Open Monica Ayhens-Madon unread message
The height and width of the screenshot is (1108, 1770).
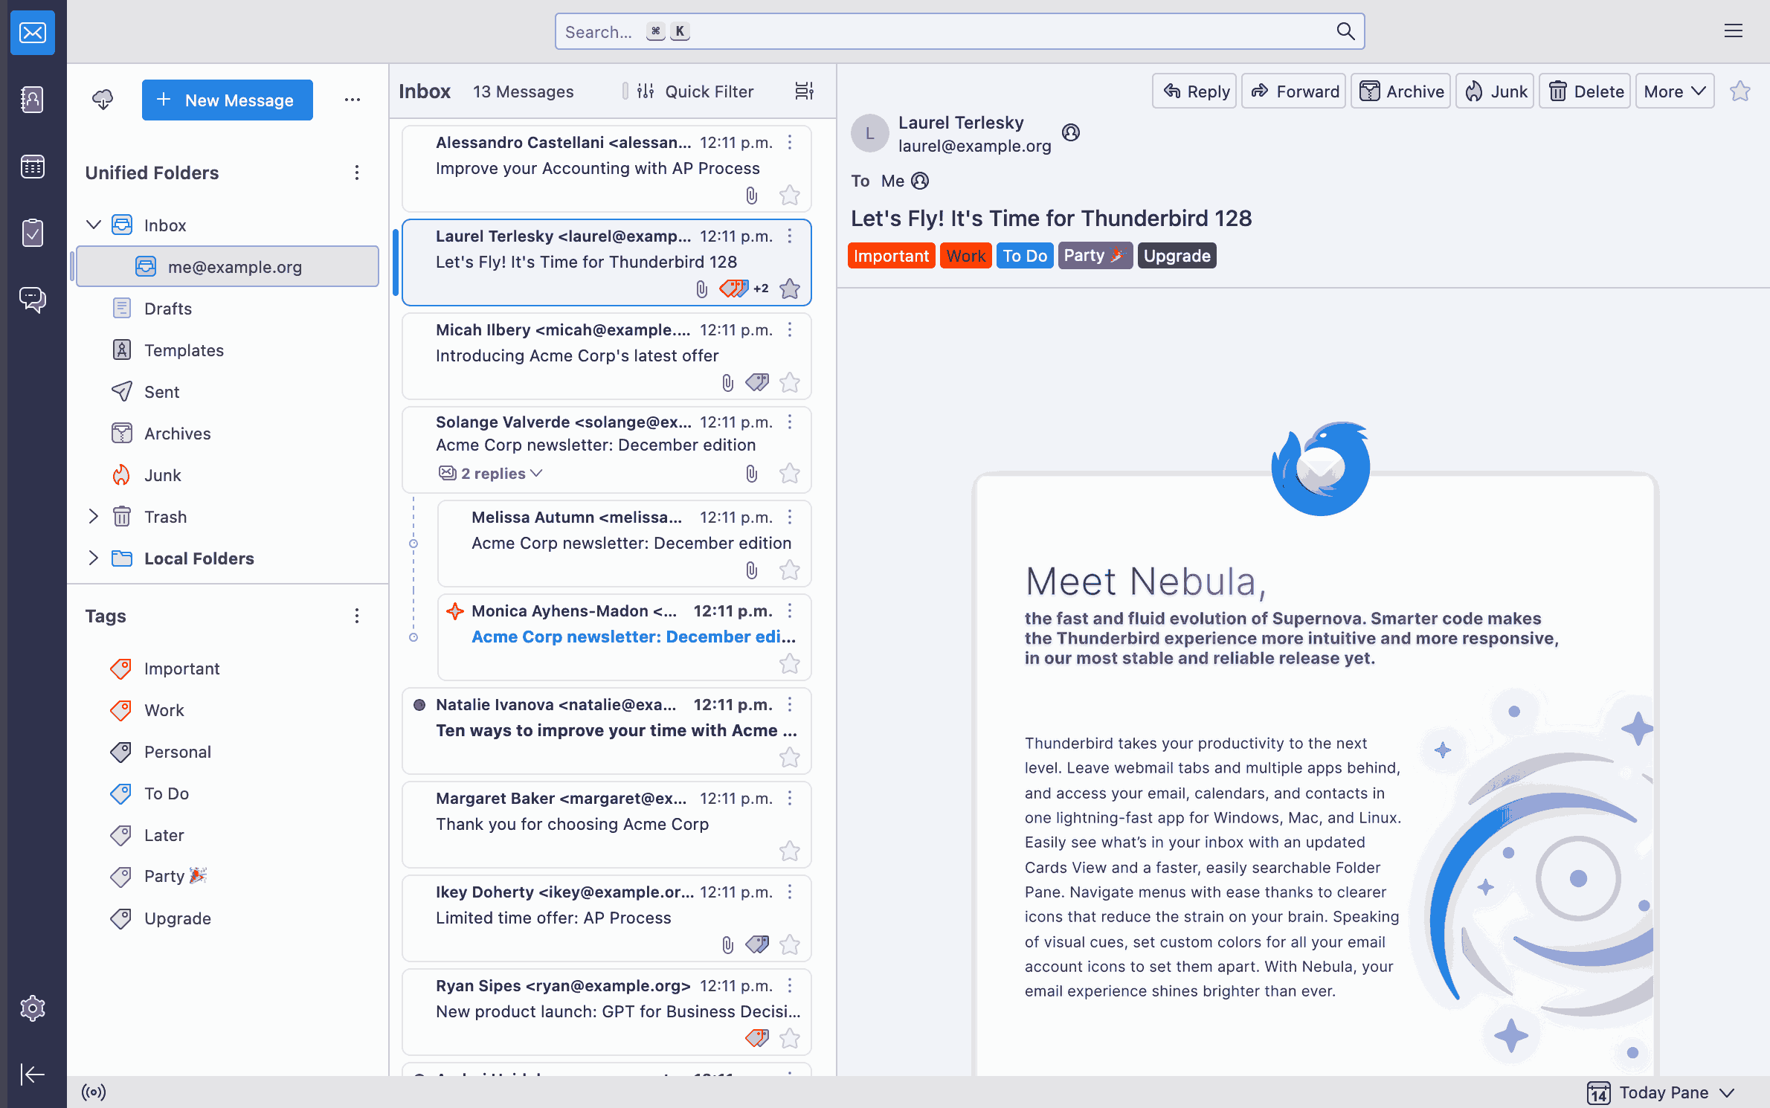tap(625, 637)
